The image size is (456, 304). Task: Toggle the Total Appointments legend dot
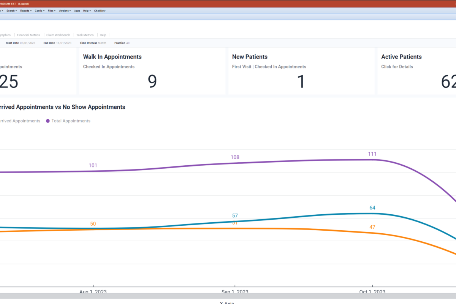tap(48, 121)
